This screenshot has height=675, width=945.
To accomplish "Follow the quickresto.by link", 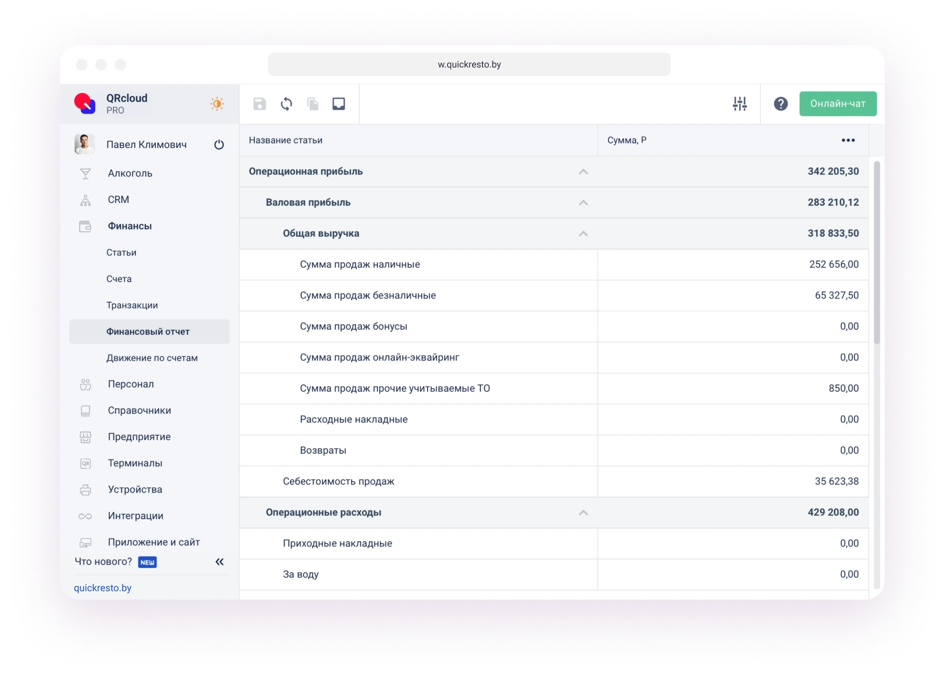I will (102, 588).
